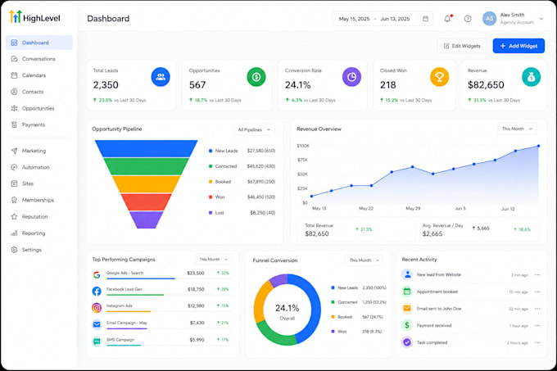The image size is (557, 371).
Task: Click the Conversion Rate pie icon
Action: [351, 77]
